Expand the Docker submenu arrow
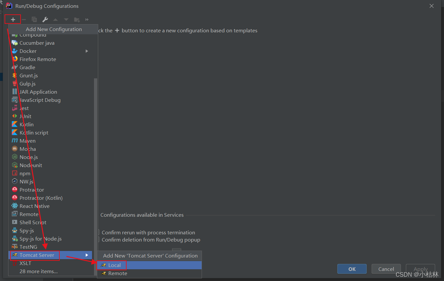 [87, 51]
